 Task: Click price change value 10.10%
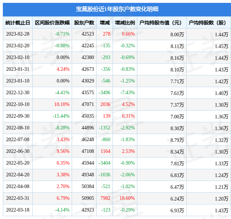point(62,104)
